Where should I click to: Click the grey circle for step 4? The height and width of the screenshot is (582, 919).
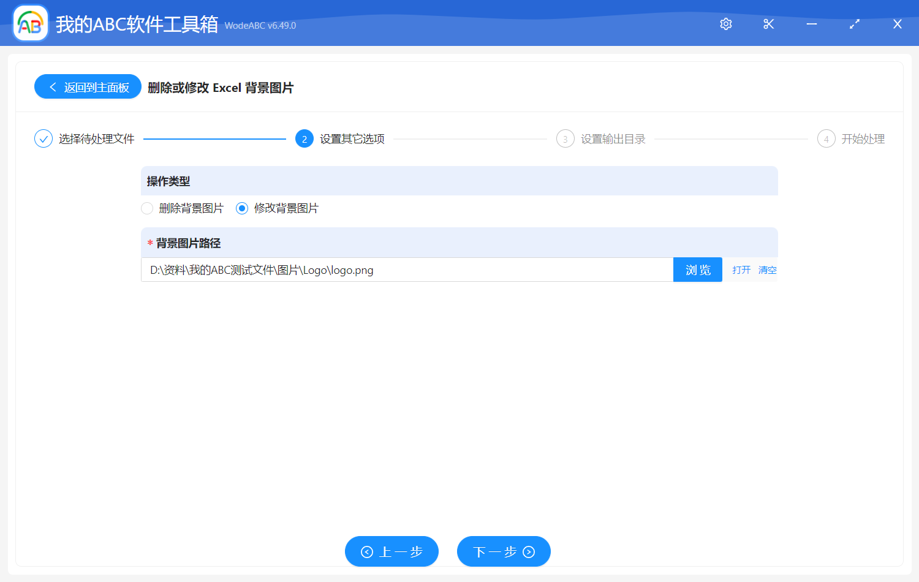point(826,138)
